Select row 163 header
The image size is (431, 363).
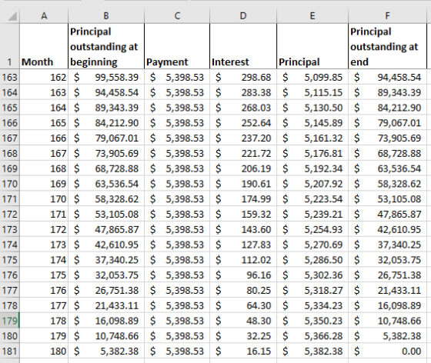pos(9,77)
